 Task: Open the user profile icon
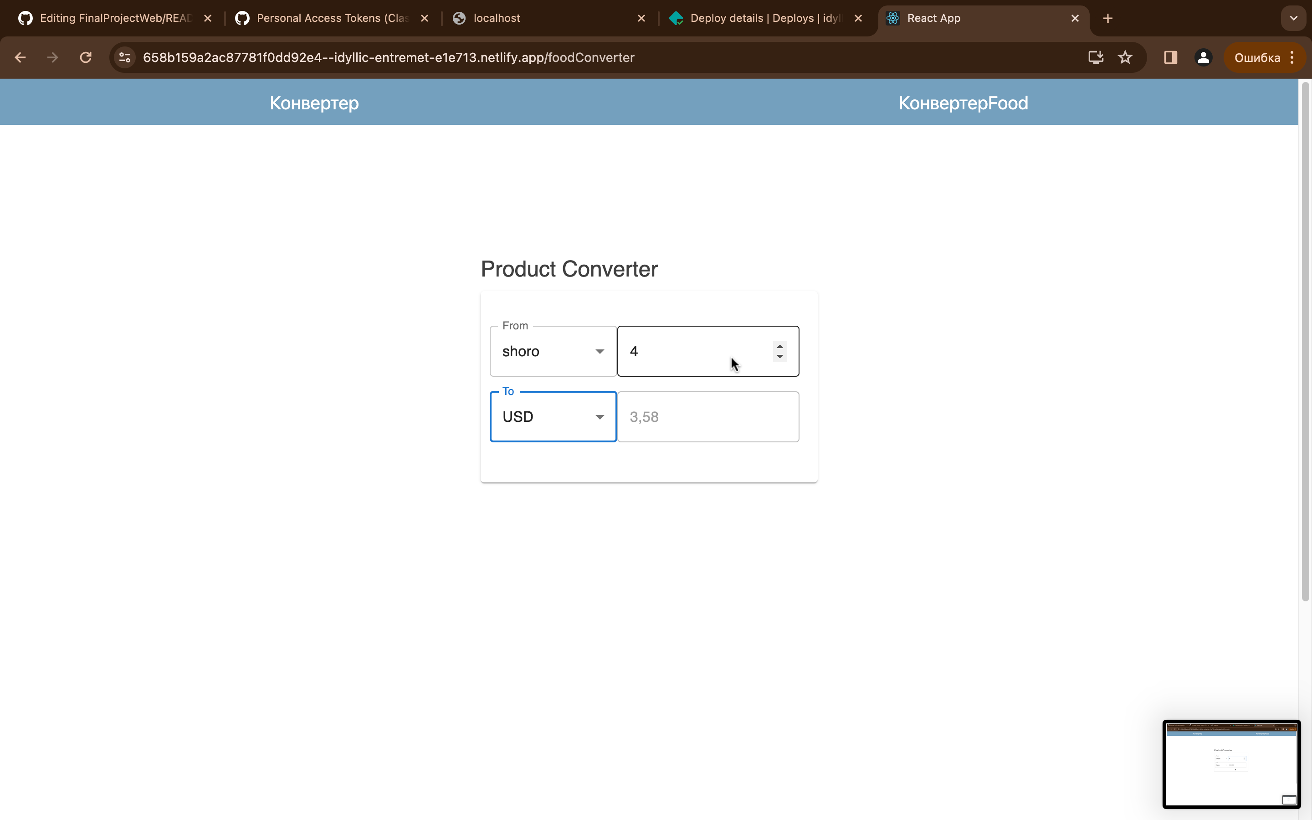(x=1203, y=57)
